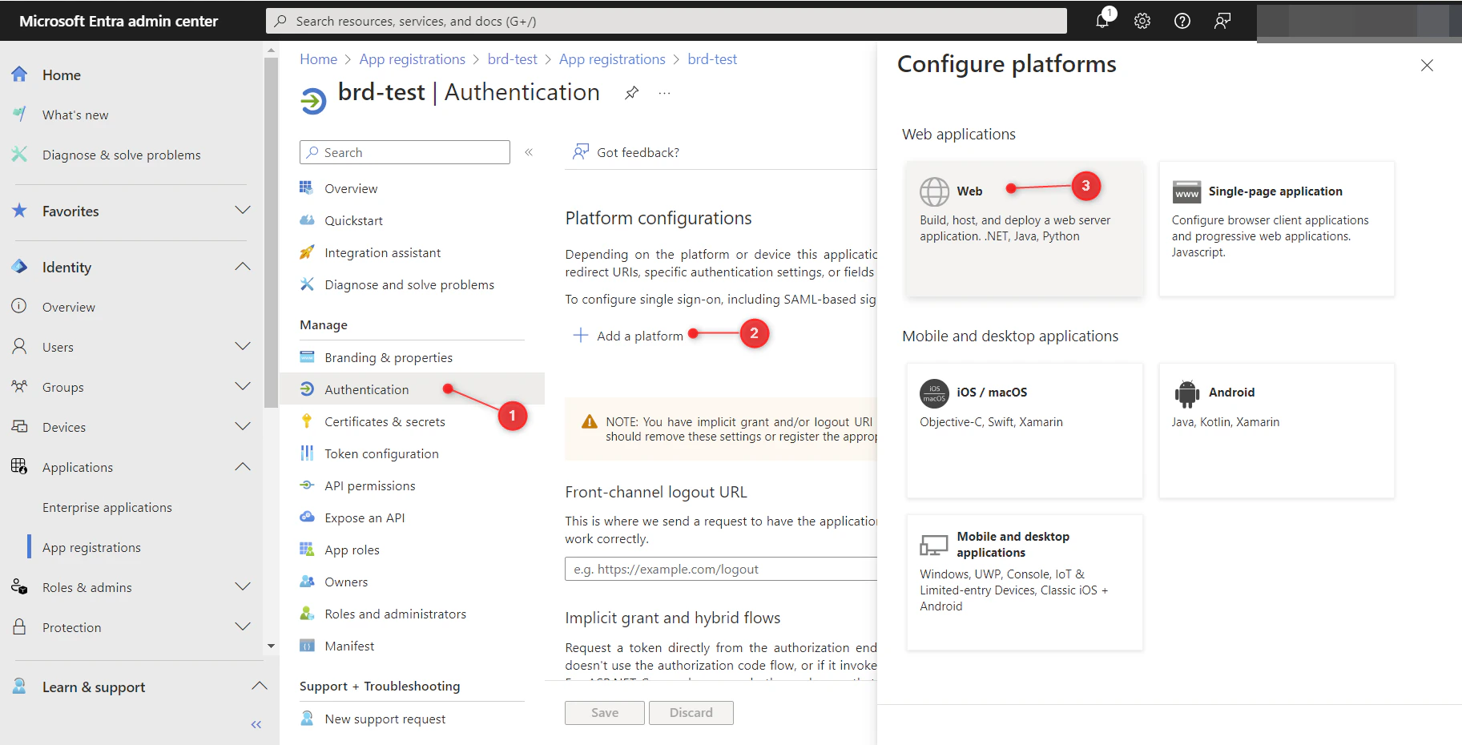Image resolution: width=1462 pixels, height=745 pixels.
Task: Select the Web platform tile
Action: (x=1025, y=229)
